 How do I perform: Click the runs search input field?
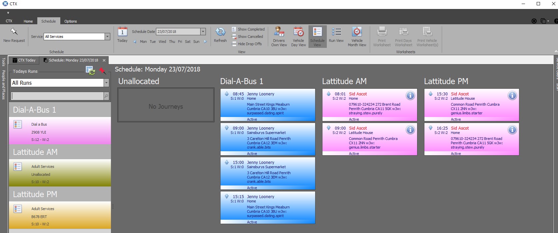tap(58, 96)
